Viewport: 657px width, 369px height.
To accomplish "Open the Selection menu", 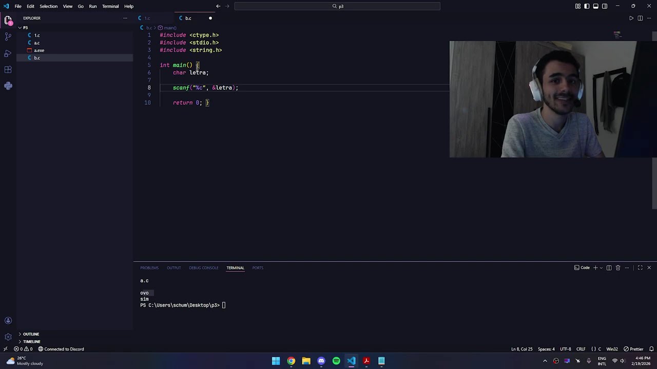I will click(48, 6).
